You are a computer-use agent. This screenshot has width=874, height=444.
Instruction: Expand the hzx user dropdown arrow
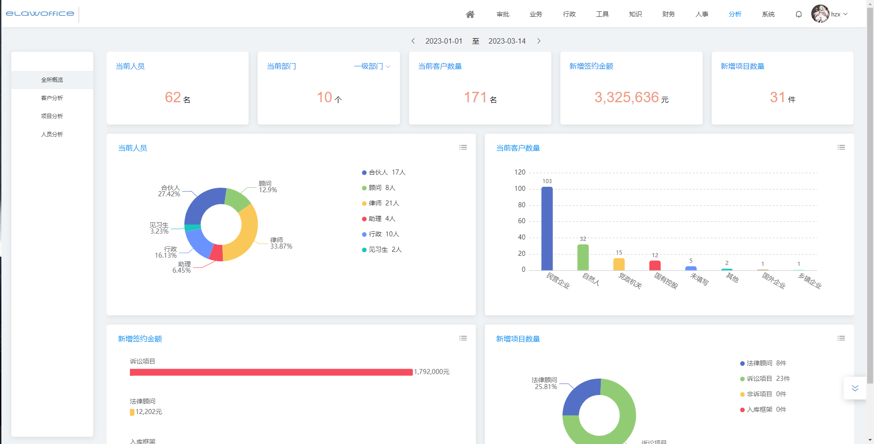pos(845,14)
